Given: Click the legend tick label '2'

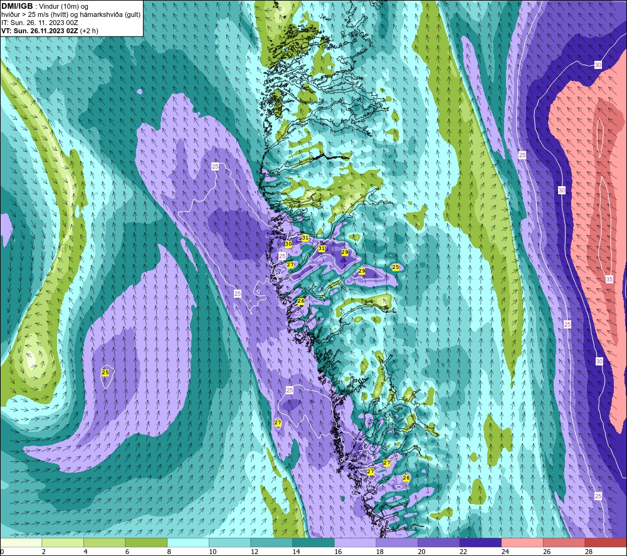Looking at the screenshot, I should 44,552.
